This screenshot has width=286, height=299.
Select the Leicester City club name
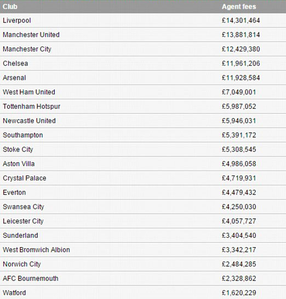point(23,221)
